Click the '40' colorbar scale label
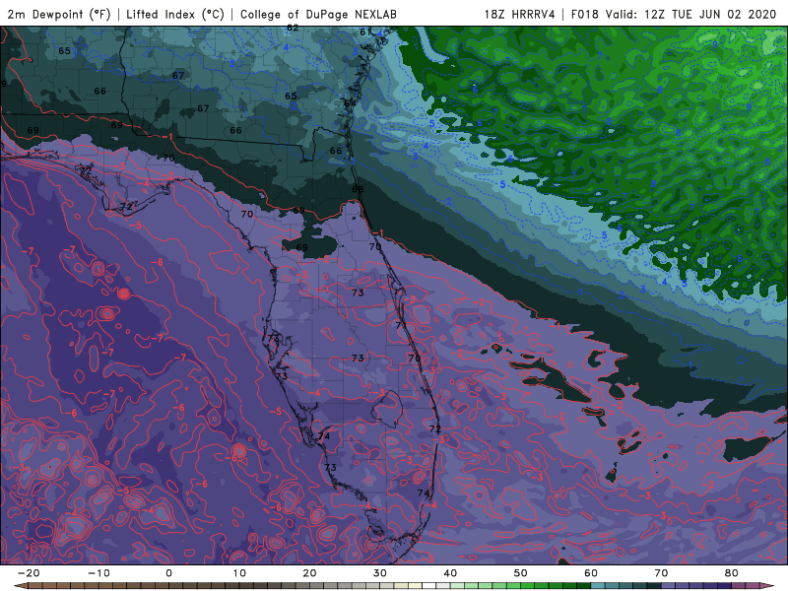The width and height of the screenshot is (788, 591). coord(450,573)
